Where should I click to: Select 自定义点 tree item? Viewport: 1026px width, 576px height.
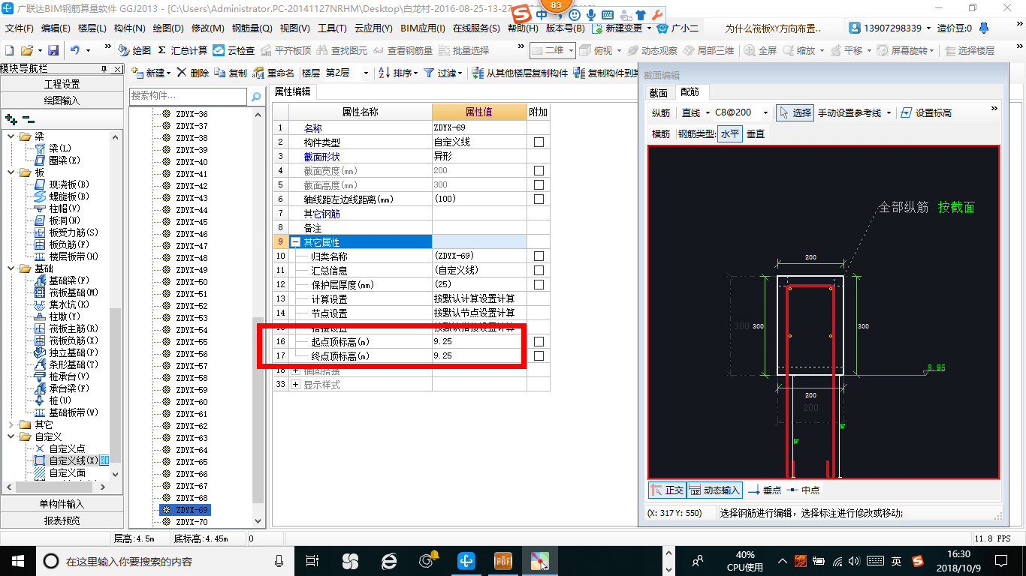60,448
